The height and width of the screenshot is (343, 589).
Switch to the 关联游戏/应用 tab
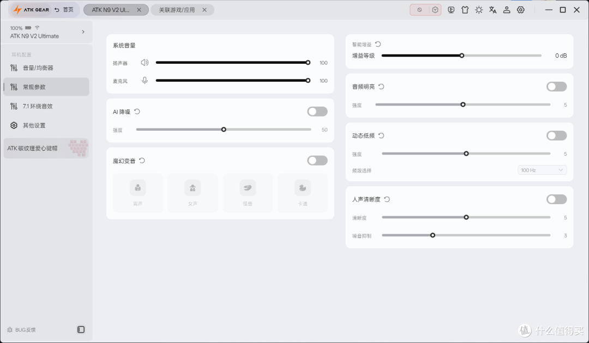[x=182, y=10]
